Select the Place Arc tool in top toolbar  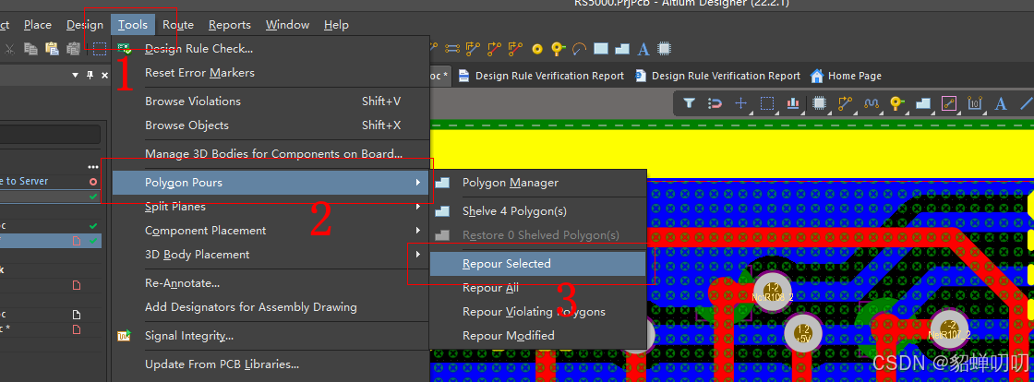(579, 48)
